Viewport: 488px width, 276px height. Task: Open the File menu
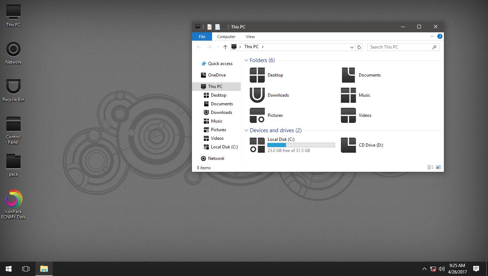pyautogui.click(x=202, y=36)
